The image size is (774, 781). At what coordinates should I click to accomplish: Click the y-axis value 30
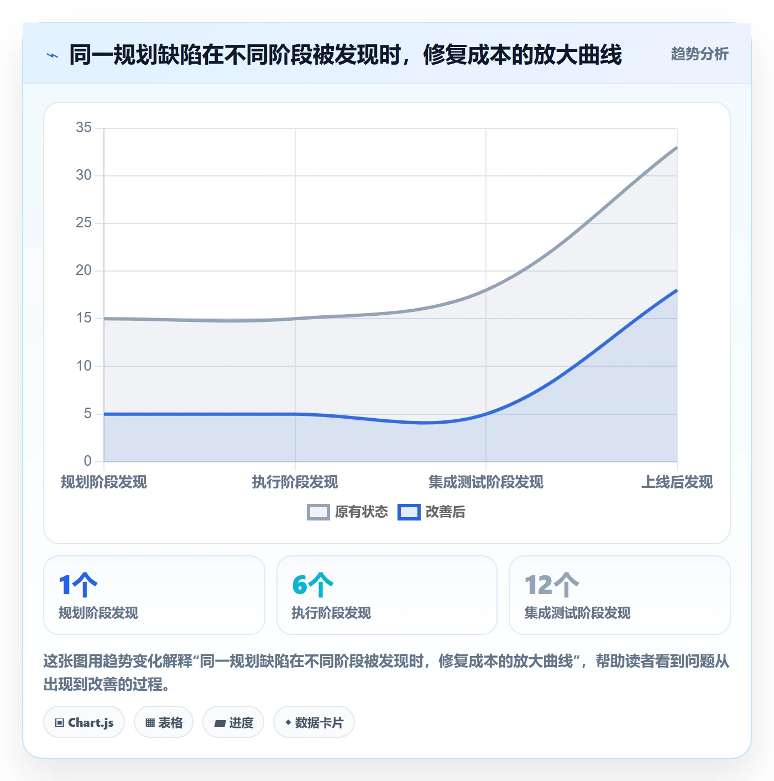(x=83, y=175)
